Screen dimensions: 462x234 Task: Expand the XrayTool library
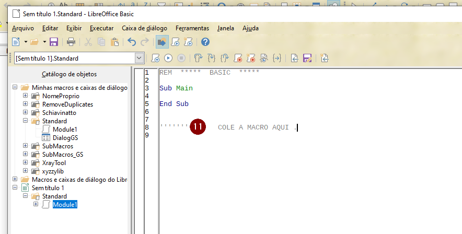click(x=25, y=162)
